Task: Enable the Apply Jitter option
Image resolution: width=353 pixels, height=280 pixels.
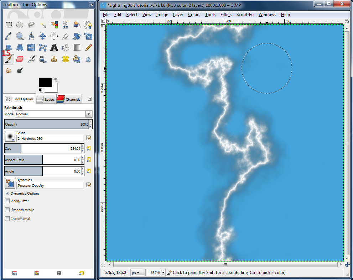Action: (x=7, y=201)
